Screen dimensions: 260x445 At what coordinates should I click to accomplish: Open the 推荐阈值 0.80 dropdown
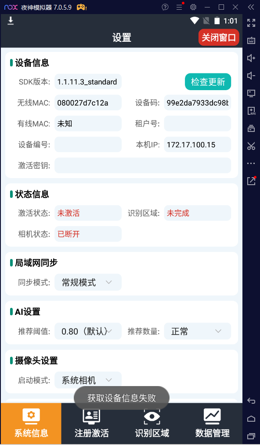(x=88, y=331)
